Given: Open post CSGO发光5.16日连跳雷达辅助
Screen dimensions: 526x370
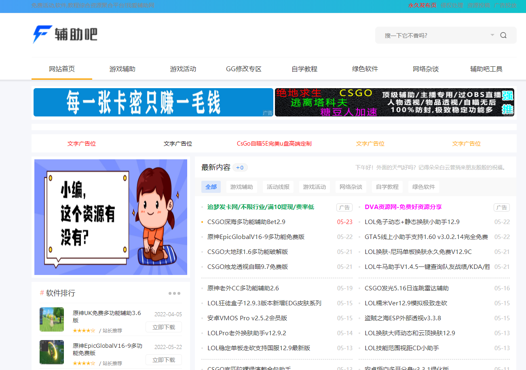Looking at the screenshot, I should pos(407,288).
